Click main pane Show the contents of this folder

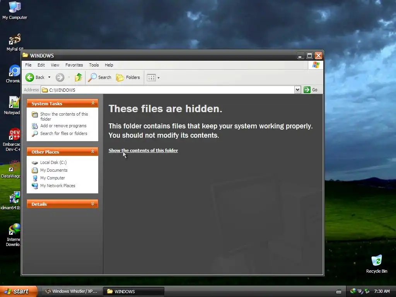click(x=143, y=150)
